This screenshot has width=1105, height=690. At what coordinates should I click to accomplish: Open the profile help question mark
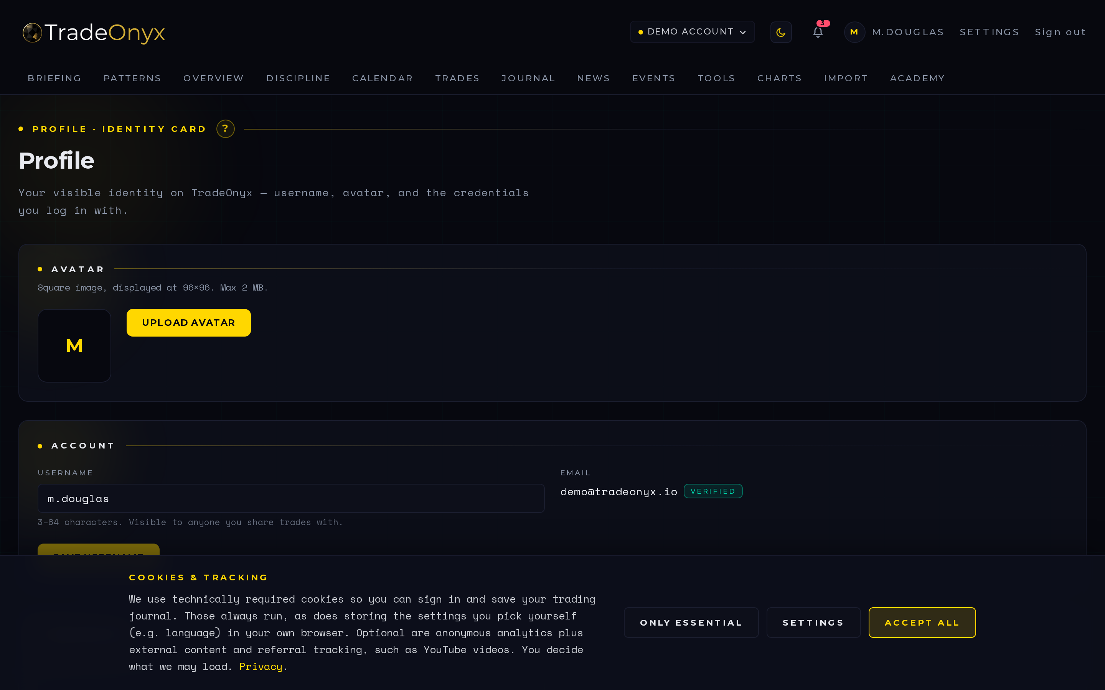coord(225,129)
